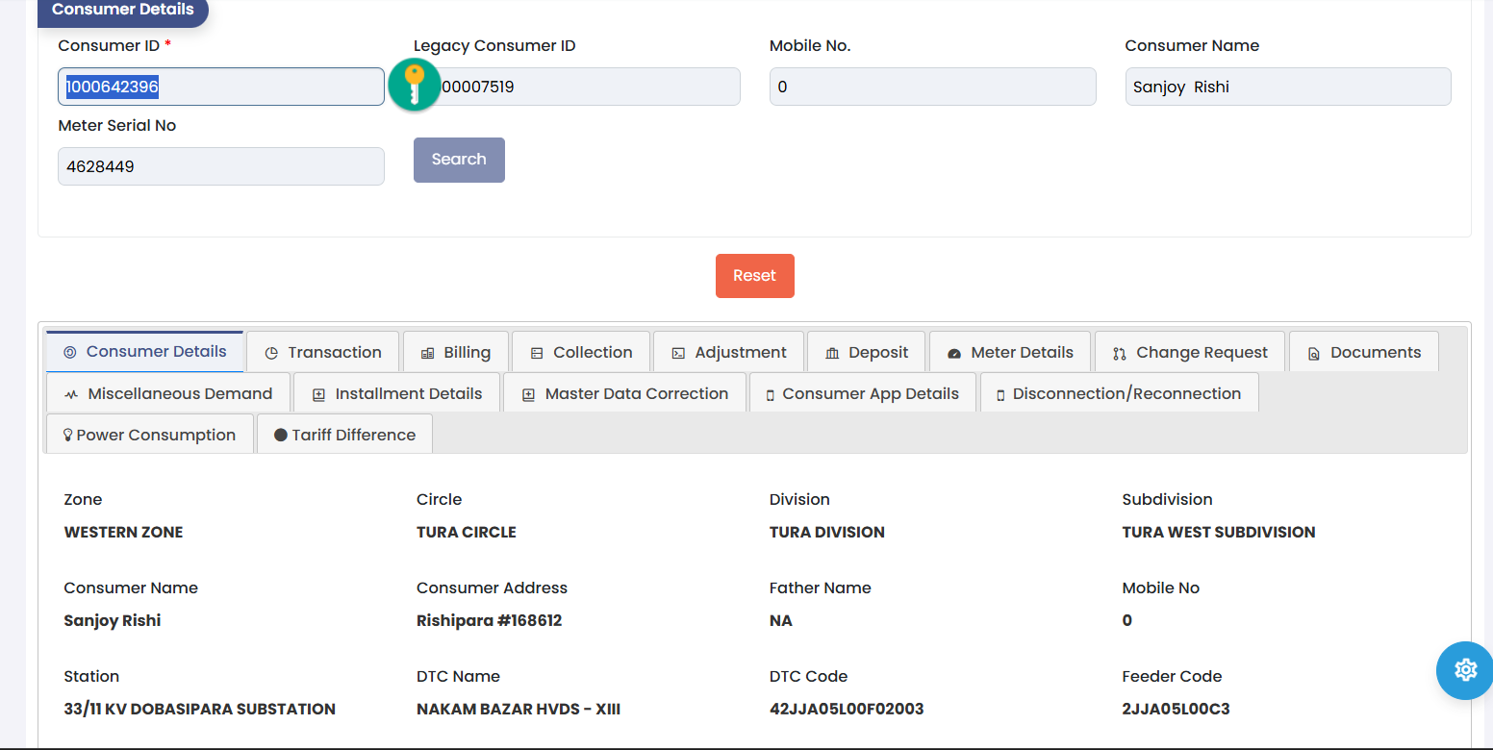This screenshot has width=1493, height=750.
Task: Click the address Rishipara #168612
Action: (x=490, y=620)
